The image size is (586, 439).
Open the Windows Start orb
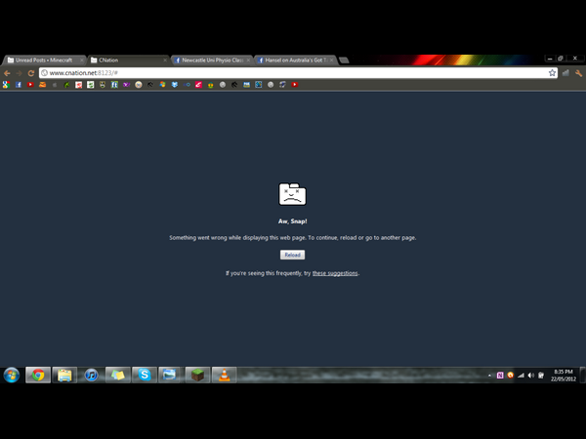coord(12,375)
